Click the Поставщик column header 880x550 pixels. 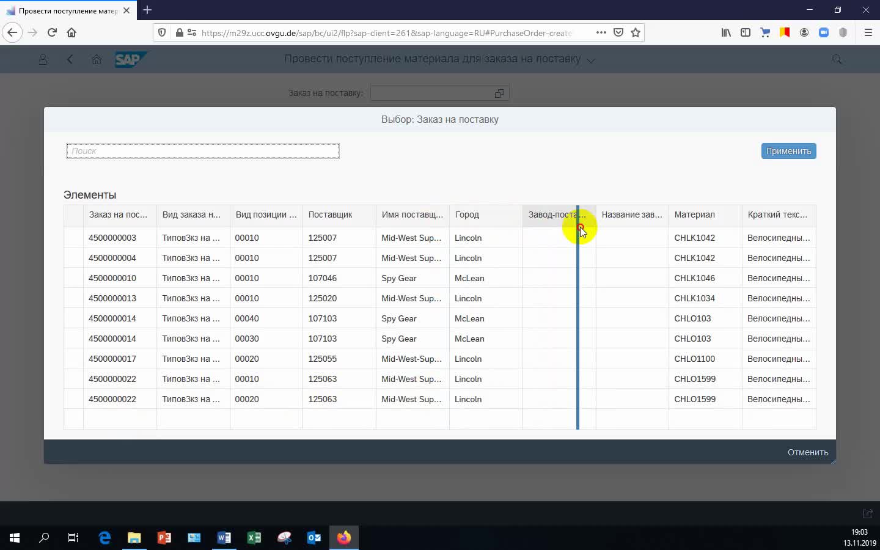tap(339, 215)
